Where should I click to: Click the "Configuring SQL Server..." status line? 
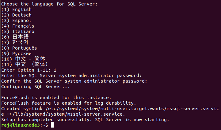36,87
